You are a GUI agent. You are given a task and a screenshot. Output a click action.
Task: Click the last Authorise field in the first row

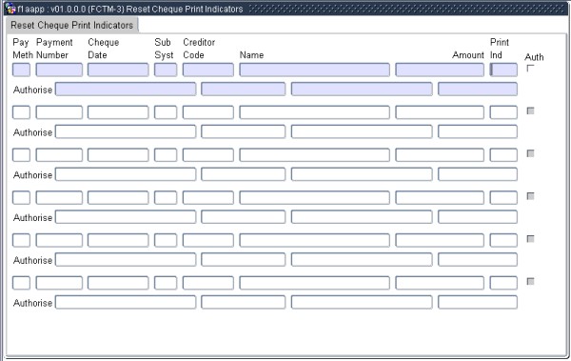478,89
